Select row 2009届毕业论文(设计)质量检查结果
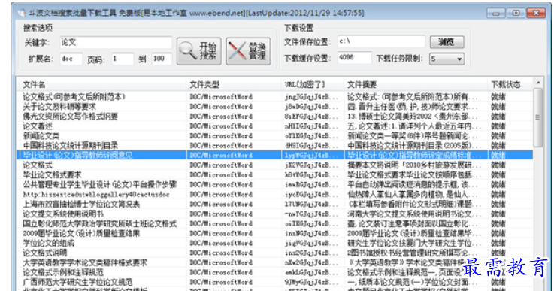 [275, 233]
